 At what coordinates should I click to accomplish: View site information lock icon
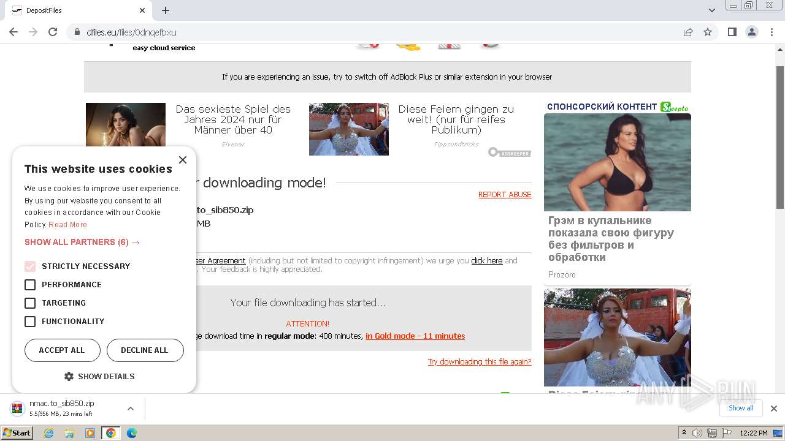(77, 32)
